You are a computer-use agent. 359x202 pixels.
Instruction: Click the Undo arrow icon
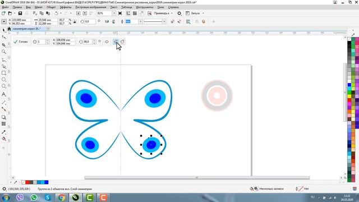coord(56,13)
